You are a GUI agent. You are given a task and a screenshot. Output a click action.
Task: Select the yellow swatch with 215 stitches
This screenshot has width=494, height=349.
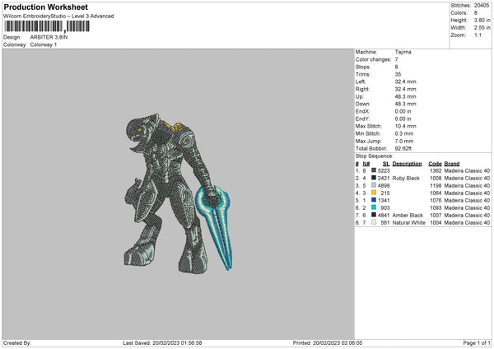point(374,193)
